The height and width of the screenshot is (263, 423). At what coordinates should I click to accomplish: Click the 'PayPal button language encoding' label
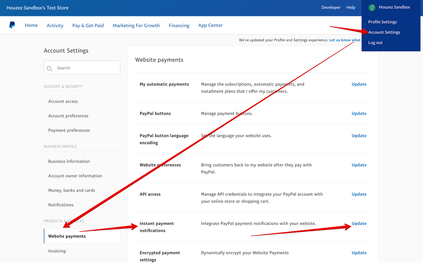pos(164,139)
